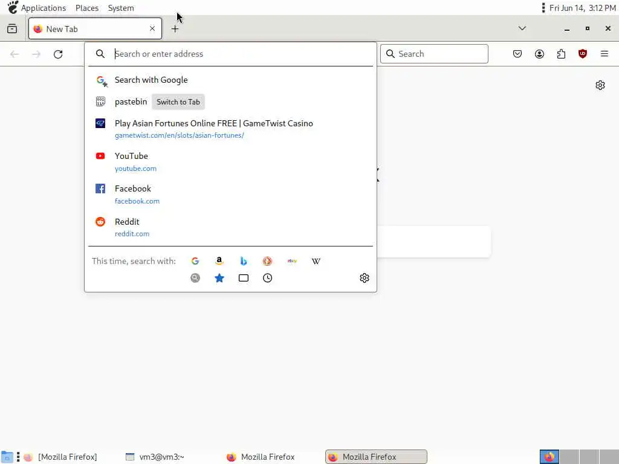Open Play Asian Fortunes GameTwist Casino suggestion

(230, 129)
